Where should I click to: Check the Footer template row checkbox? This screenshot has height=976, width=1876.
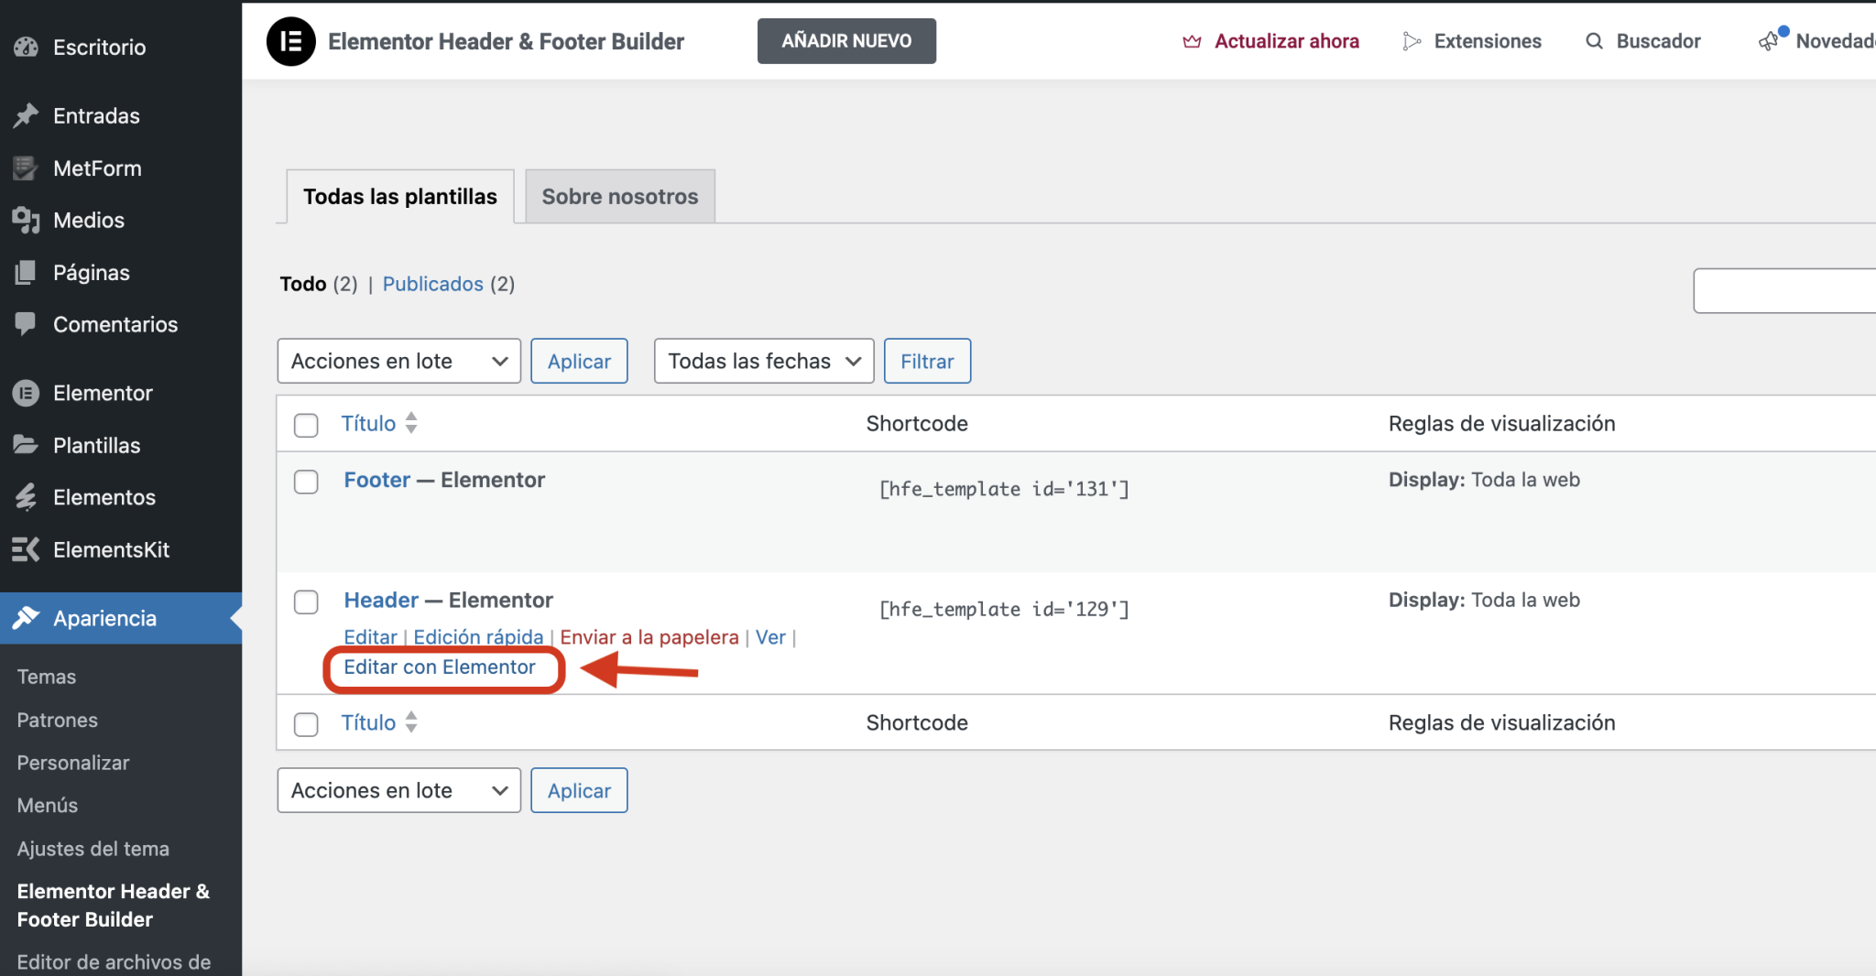point(306,482)
